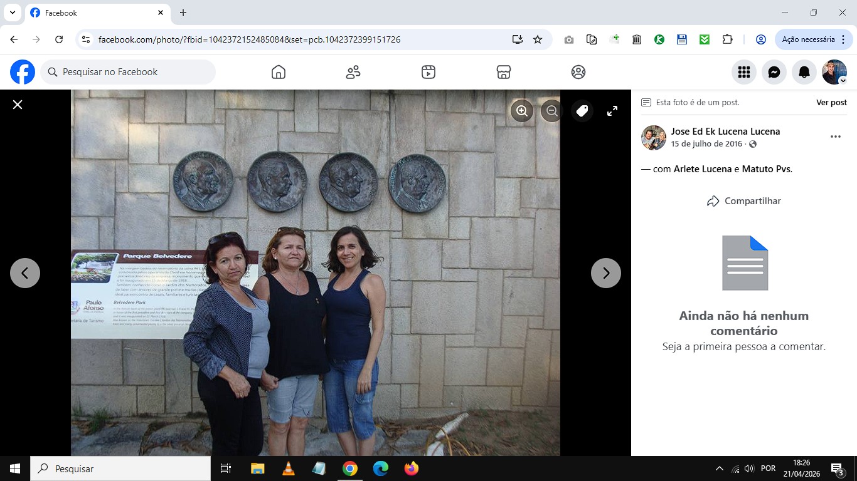Screen dimensions: 857x481
Task: Zoom in on the photo
Action: click(x=522, y=111)
